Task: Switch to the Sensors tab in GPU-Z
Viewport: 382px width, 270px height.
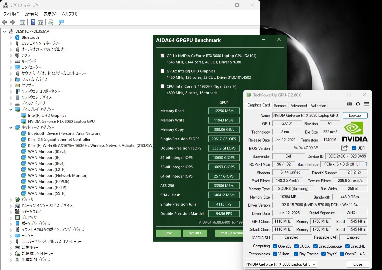Action: [280, 105]
